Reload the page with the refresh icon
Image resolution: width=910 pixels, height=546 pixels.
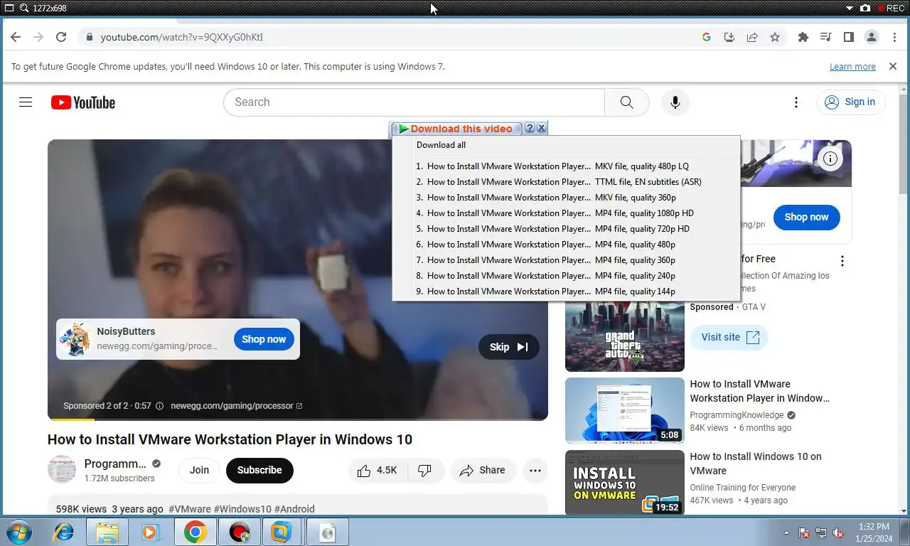(61, 37)
